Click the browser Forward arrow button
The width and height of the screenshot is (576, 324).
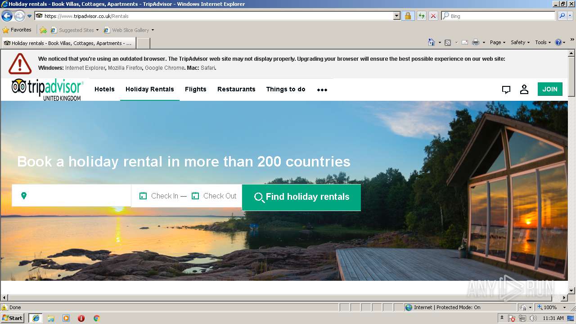[19, 16]
